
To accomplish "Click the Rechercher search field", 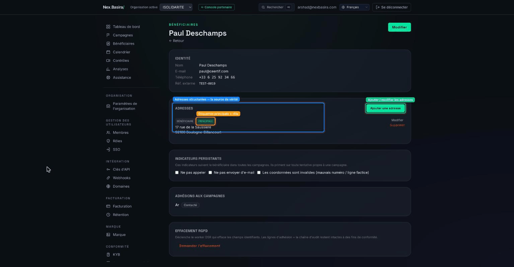I will pos(277,7).
